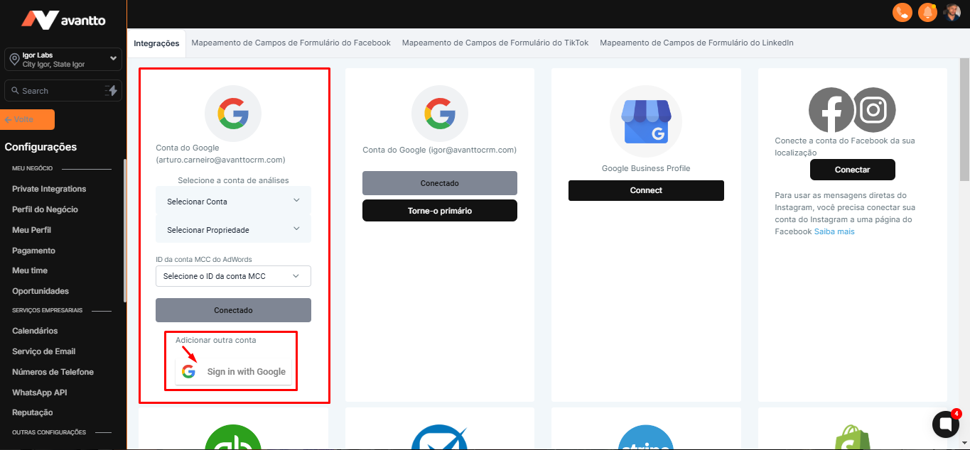Open the notifications bell icon
The height and width of the screenshot is (450, 970).
click(x=927, y=12)
